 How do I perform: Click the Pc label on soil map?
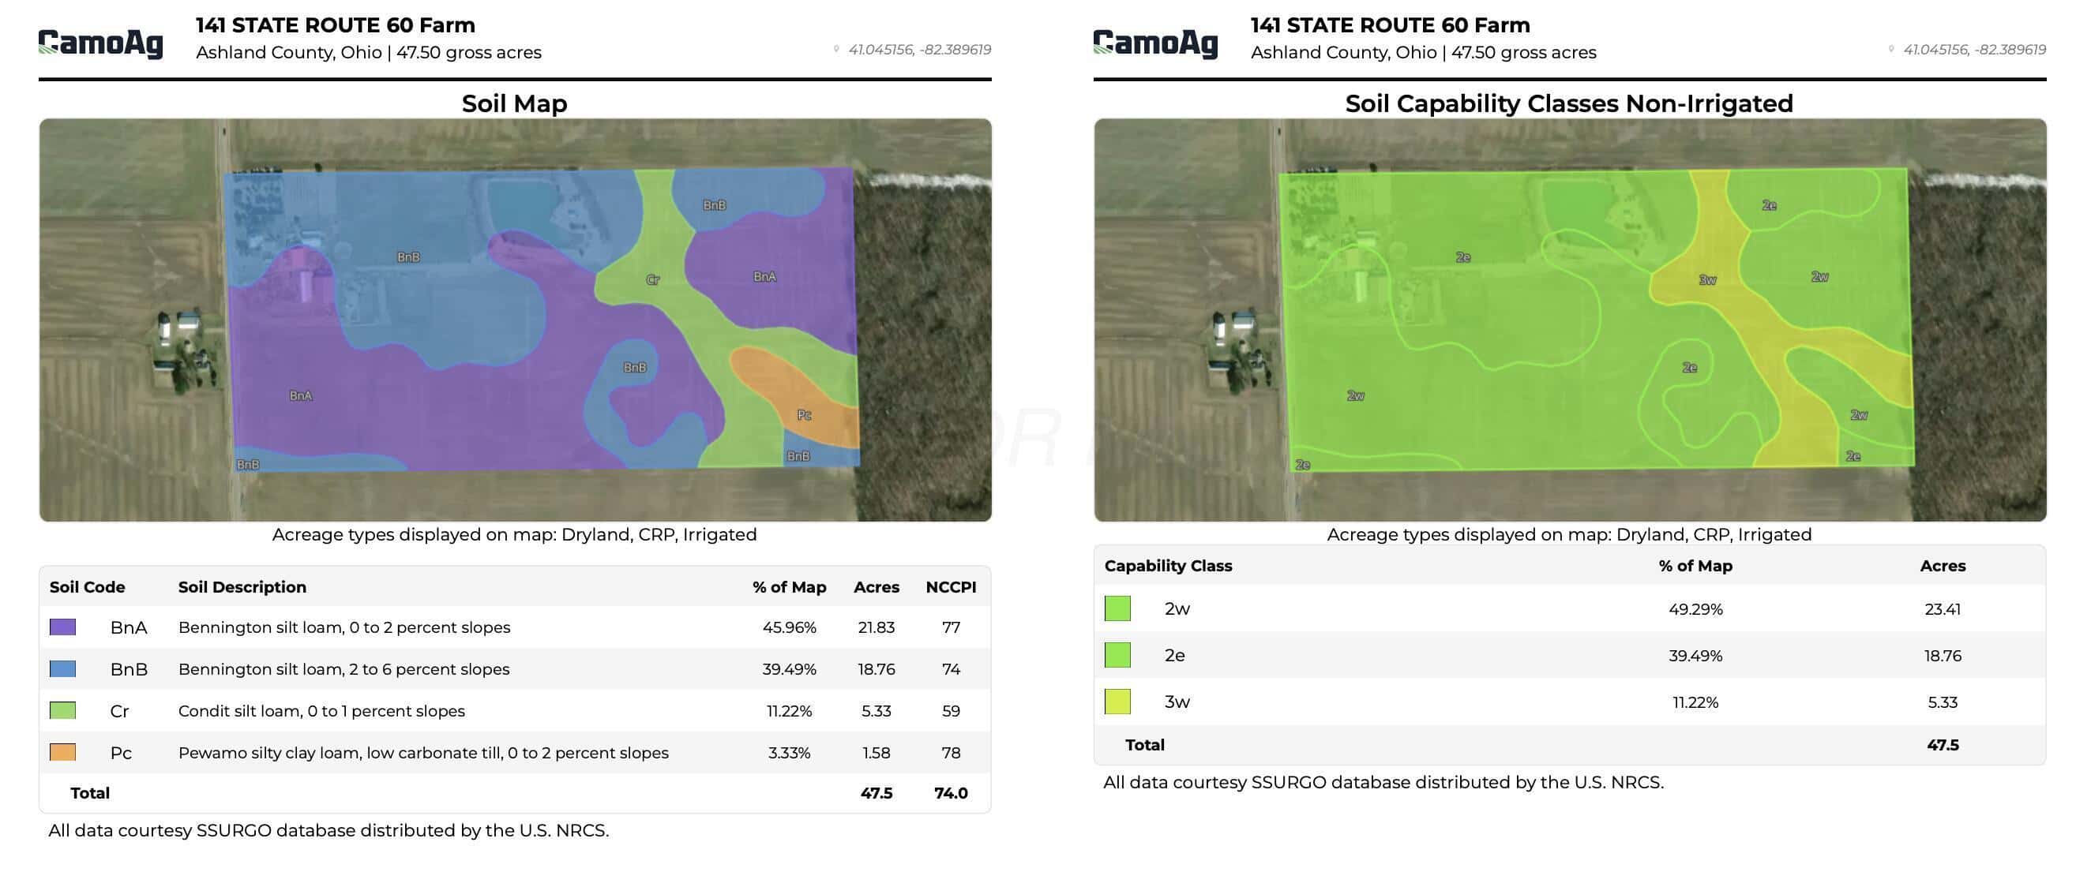point(804,414)
